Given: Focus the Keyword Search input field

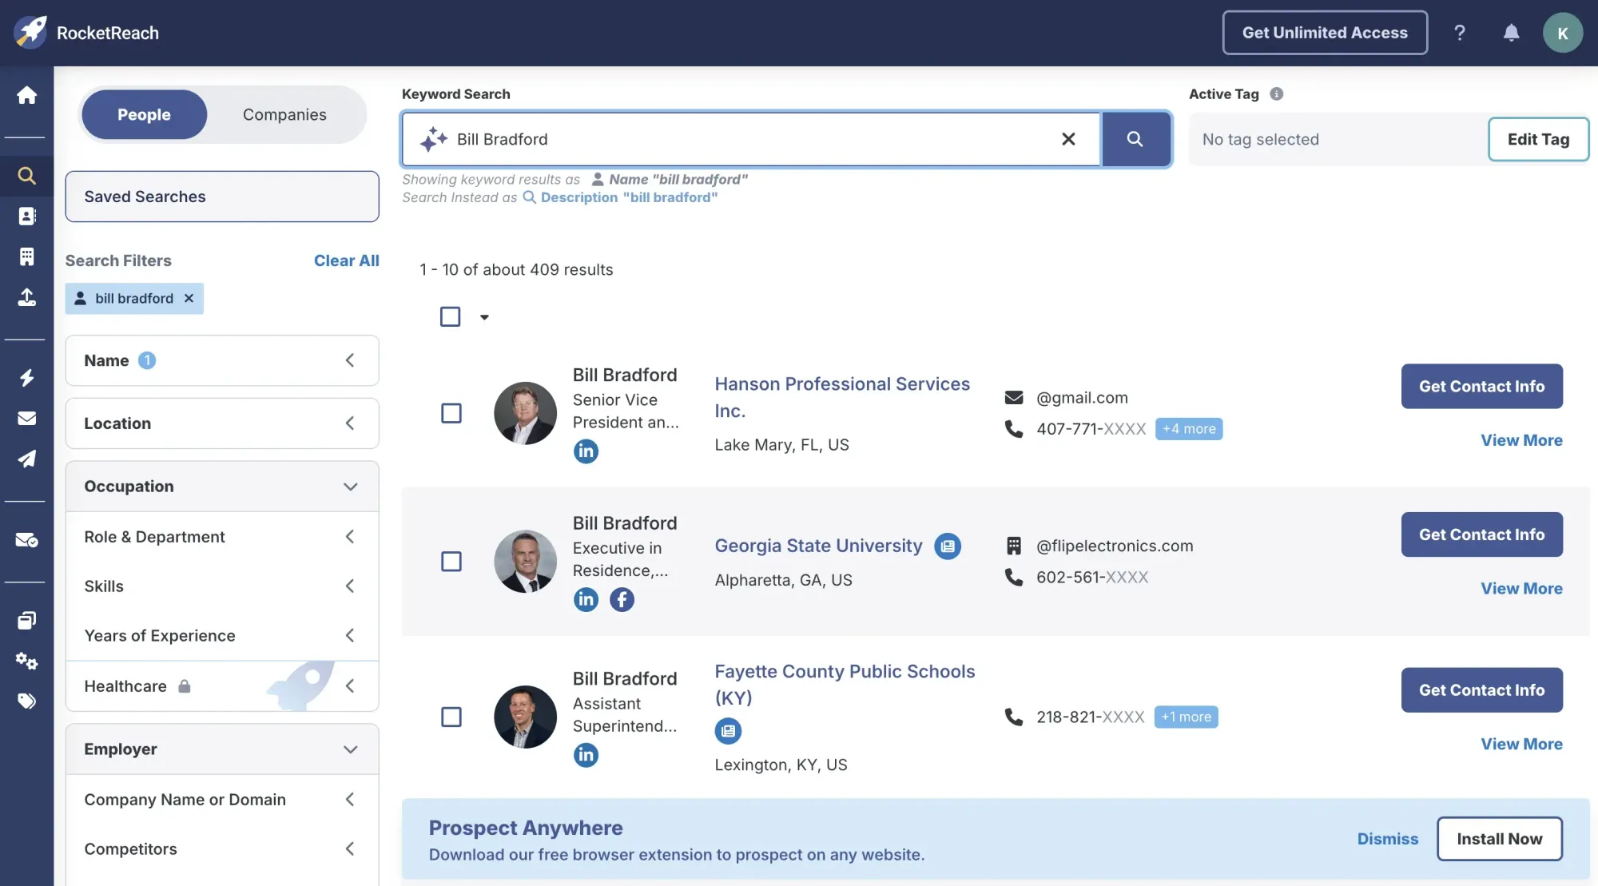Looking at the screenshot, I should tap(751, 139).
